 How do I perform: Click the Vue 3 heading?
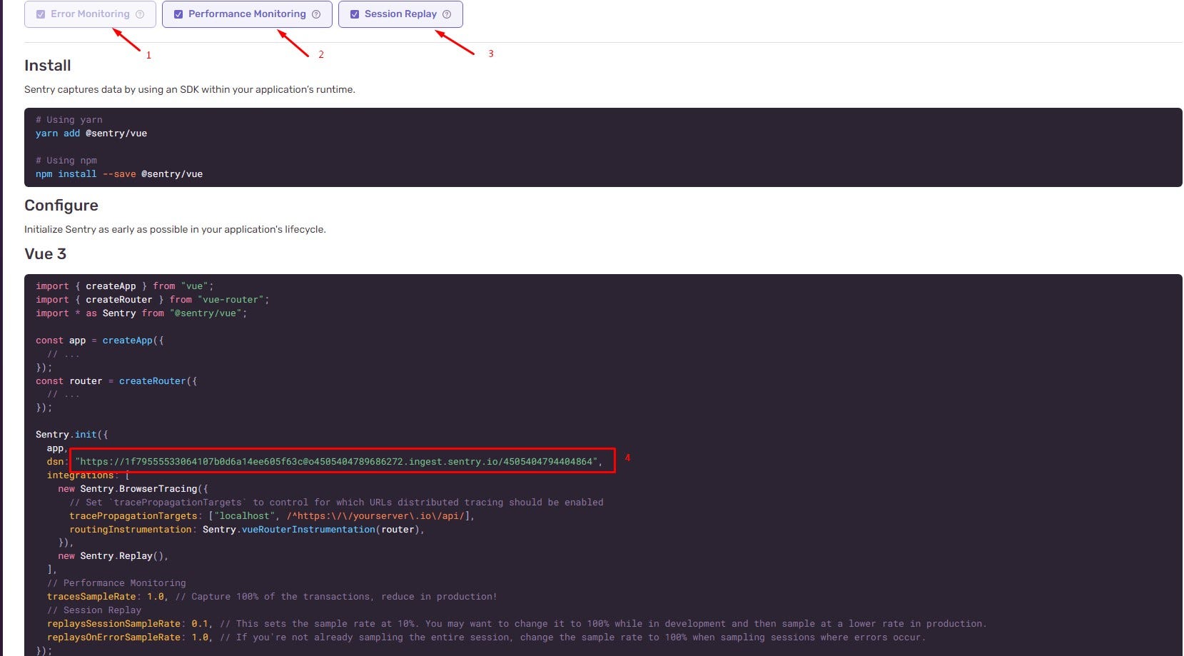pos(46,254)
